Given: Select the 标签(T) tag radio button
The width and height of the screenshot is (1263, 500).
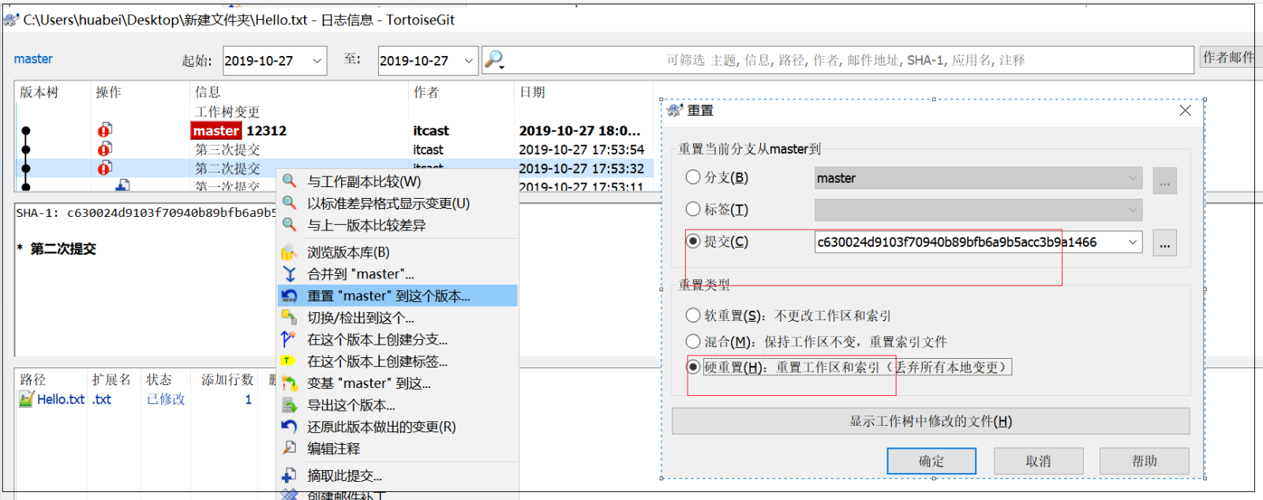Looking at the screenshot, I should (693, 209).
